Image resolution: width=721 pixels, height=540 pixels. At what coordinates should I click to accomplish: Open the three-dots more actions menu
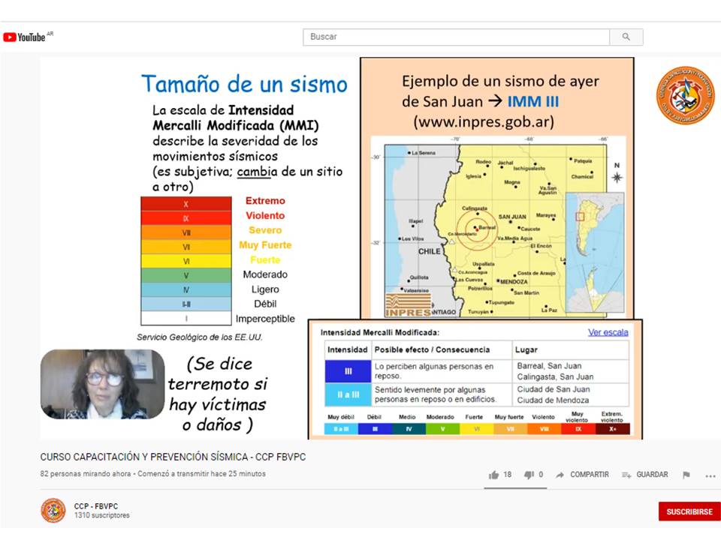click(x=710, y=476)
